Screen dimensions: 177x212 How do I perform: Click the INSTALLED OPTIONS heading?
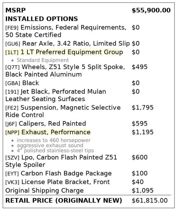point(42,19)
